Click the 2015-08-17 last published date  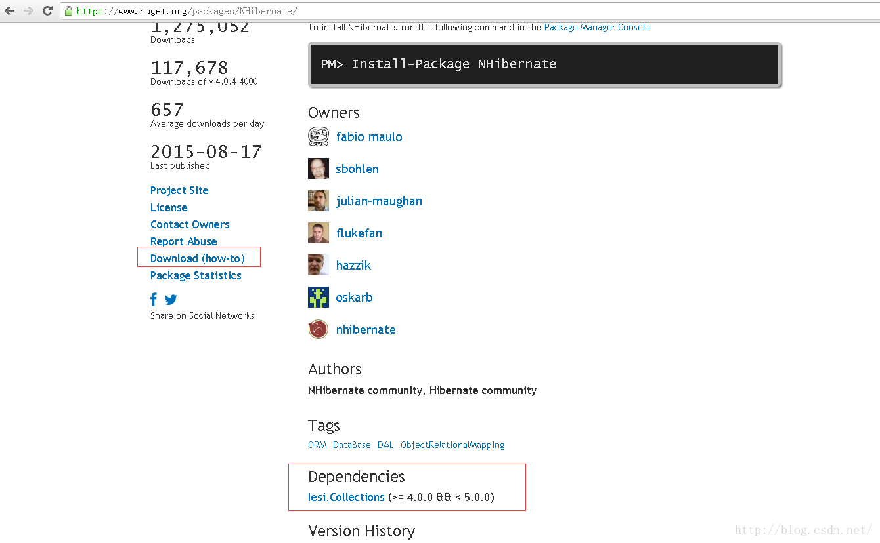coord(206,151)
